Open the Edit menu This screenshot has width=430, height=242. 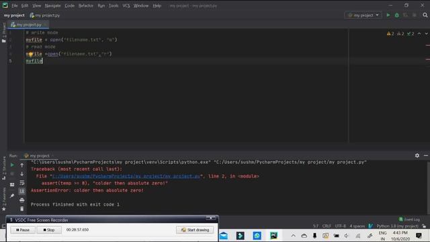(x=25, y=5)
